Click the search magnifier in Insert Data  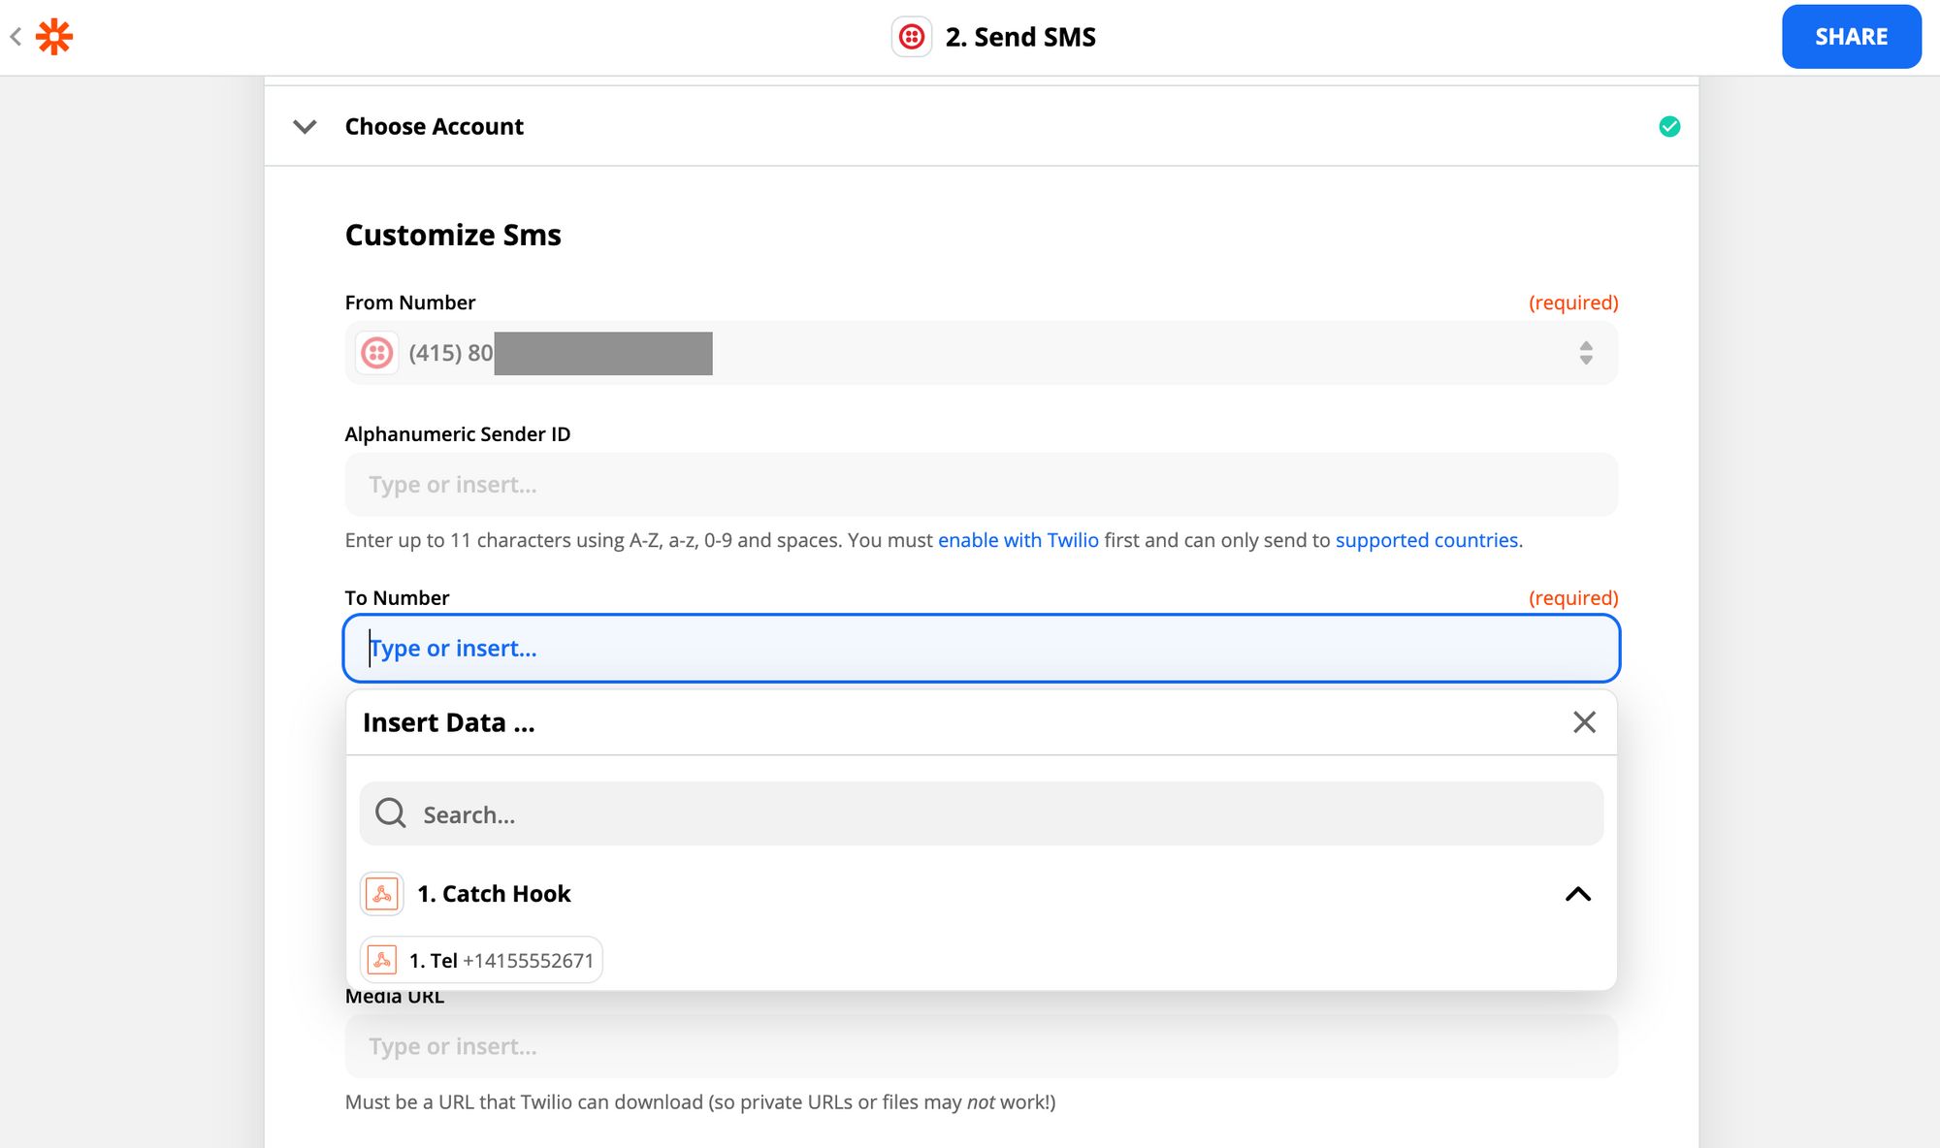389,813
